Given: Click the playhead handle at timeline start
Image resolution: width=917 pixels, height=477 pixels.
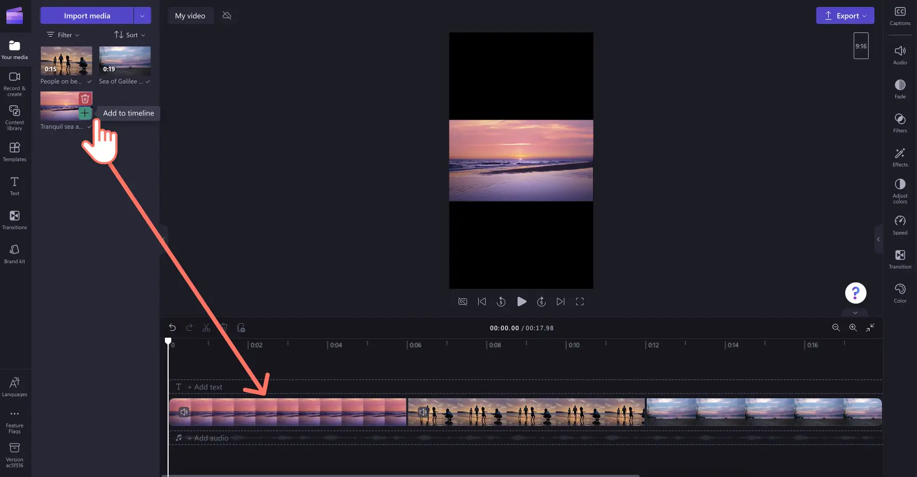Looking at the screenshot, I should click(168, 341).
